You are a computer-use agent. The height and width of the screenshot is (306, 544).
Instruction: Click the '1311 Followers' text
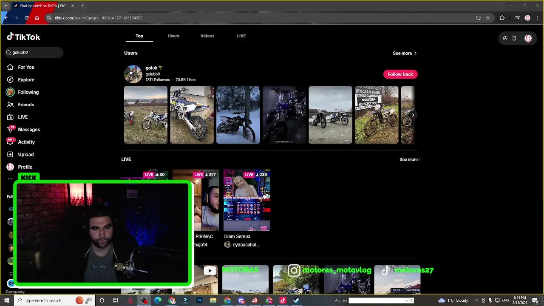(158, 80)
